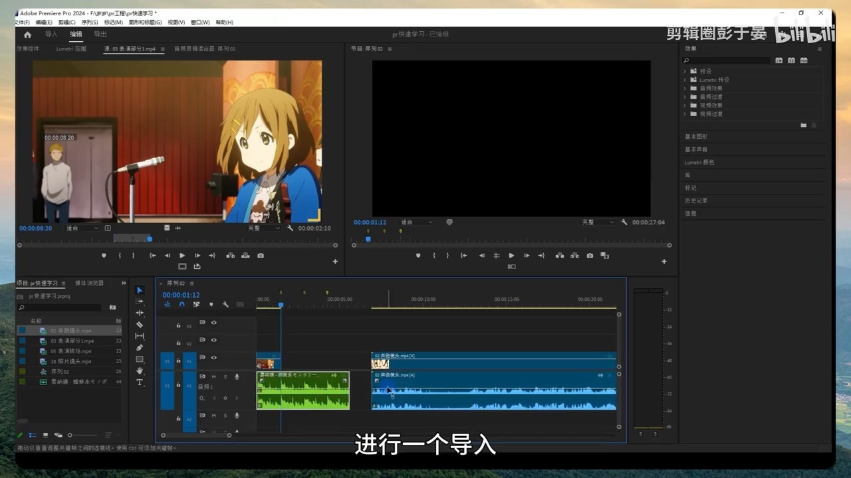Toggle lock on track V3

click(178, 325)
